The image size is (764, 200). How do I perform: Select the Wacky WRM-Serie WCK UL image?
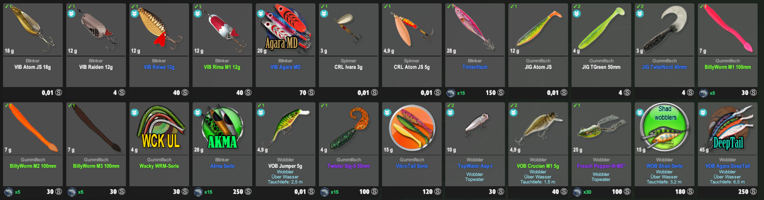point(160,127)
